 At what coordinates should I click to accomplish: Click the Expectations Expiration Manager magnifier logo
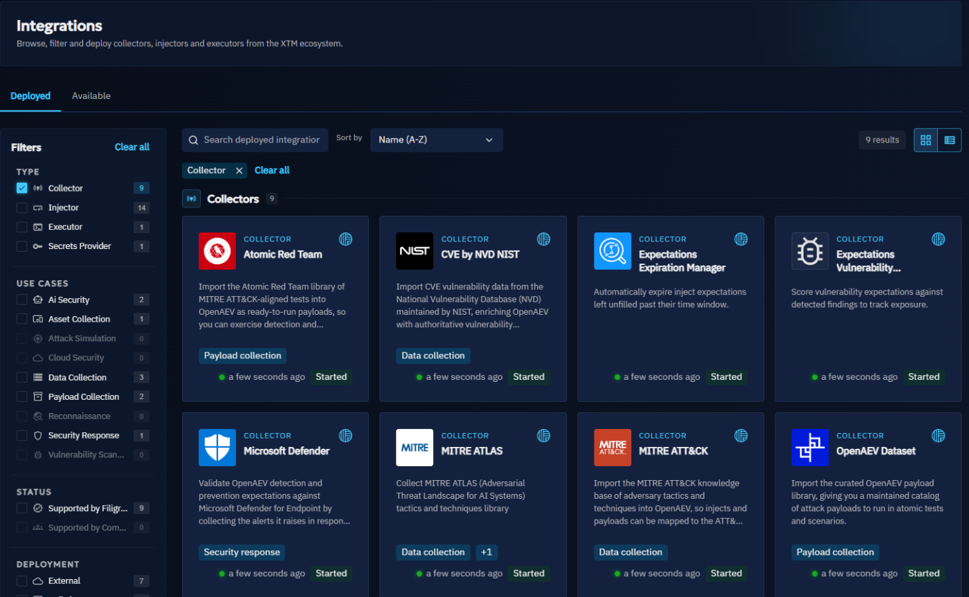coord(613,251)
